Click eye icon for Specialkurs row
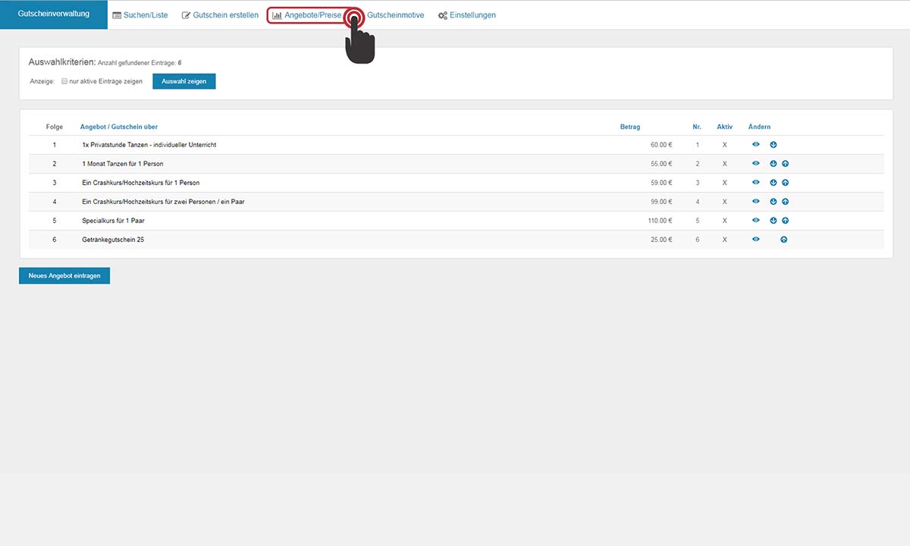This screenshot has width=910, height=546. pyautogui.click(x=755, y=220)
